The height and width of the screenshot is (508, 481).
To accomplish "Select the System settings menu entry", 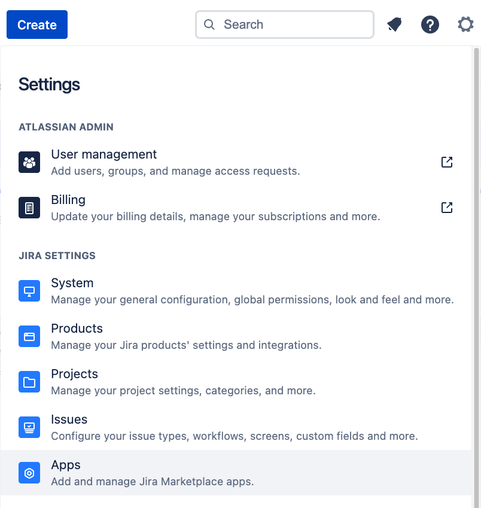I will pyautogui.click(x=72, y=283).
